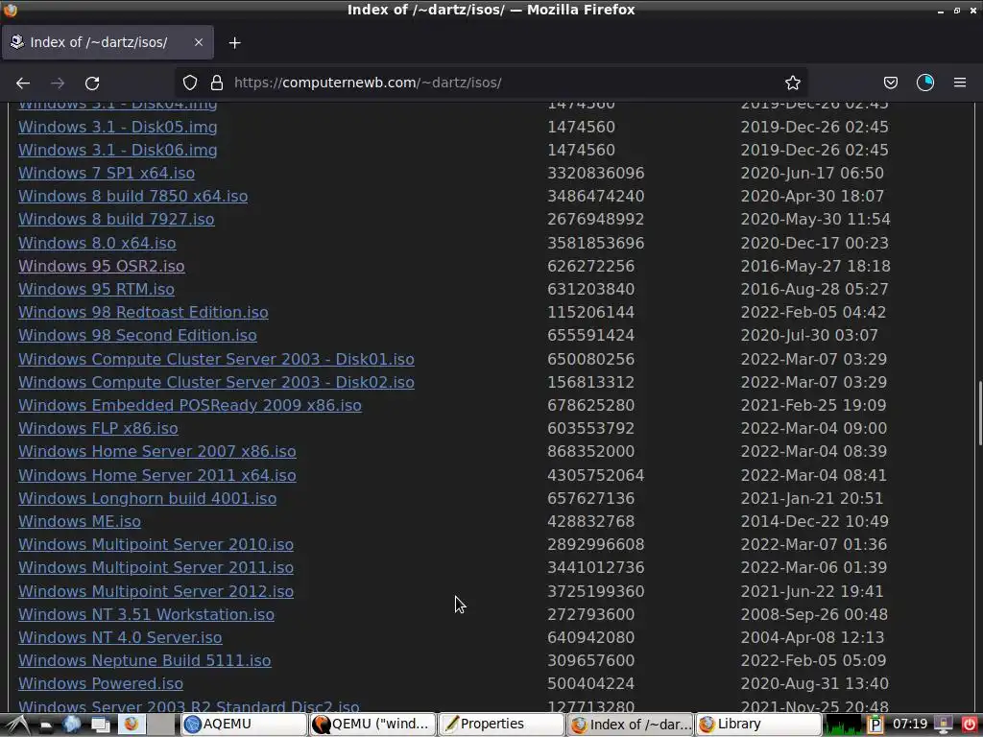Viewport: 983px width, 737px height.
Task: Open a new tab with plus button
Action: click(x=234, y=42)
